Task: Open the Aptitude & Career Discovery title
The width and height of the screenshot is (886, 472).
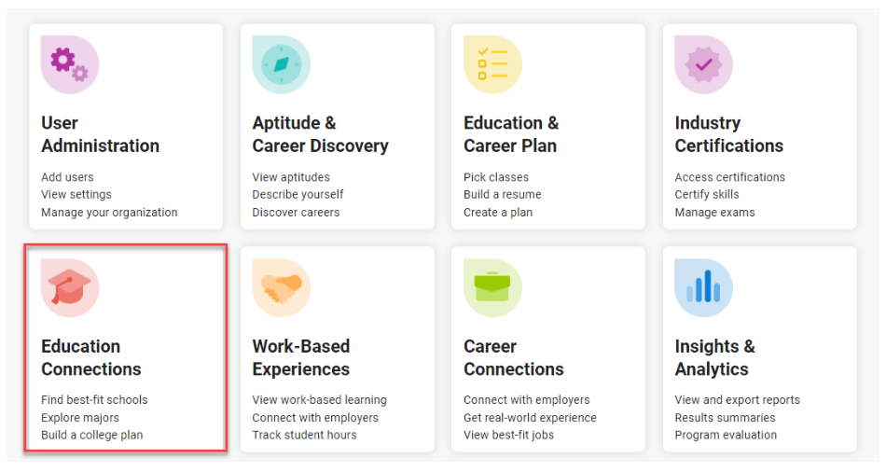Action: coord(320,134)
